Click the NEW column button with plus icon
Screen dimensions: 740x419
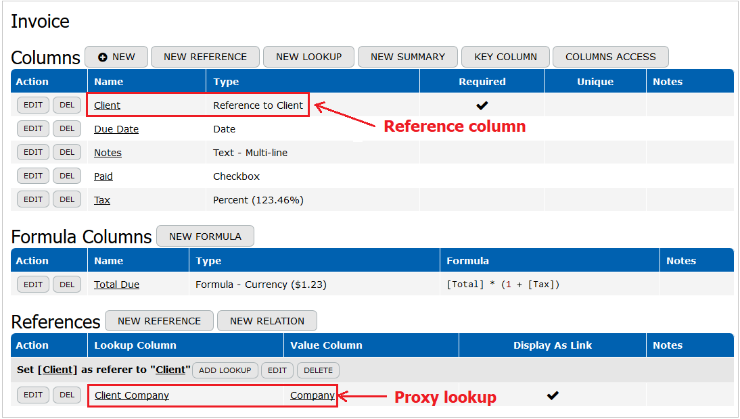116,57
